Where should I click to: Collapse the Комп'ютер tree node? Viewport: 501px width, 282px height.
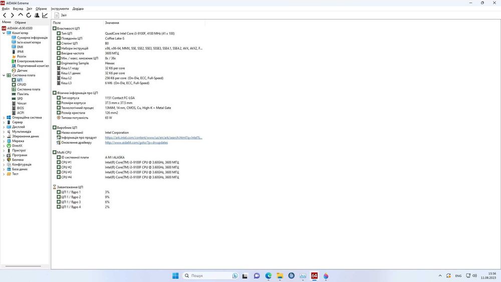click(4, 33)
